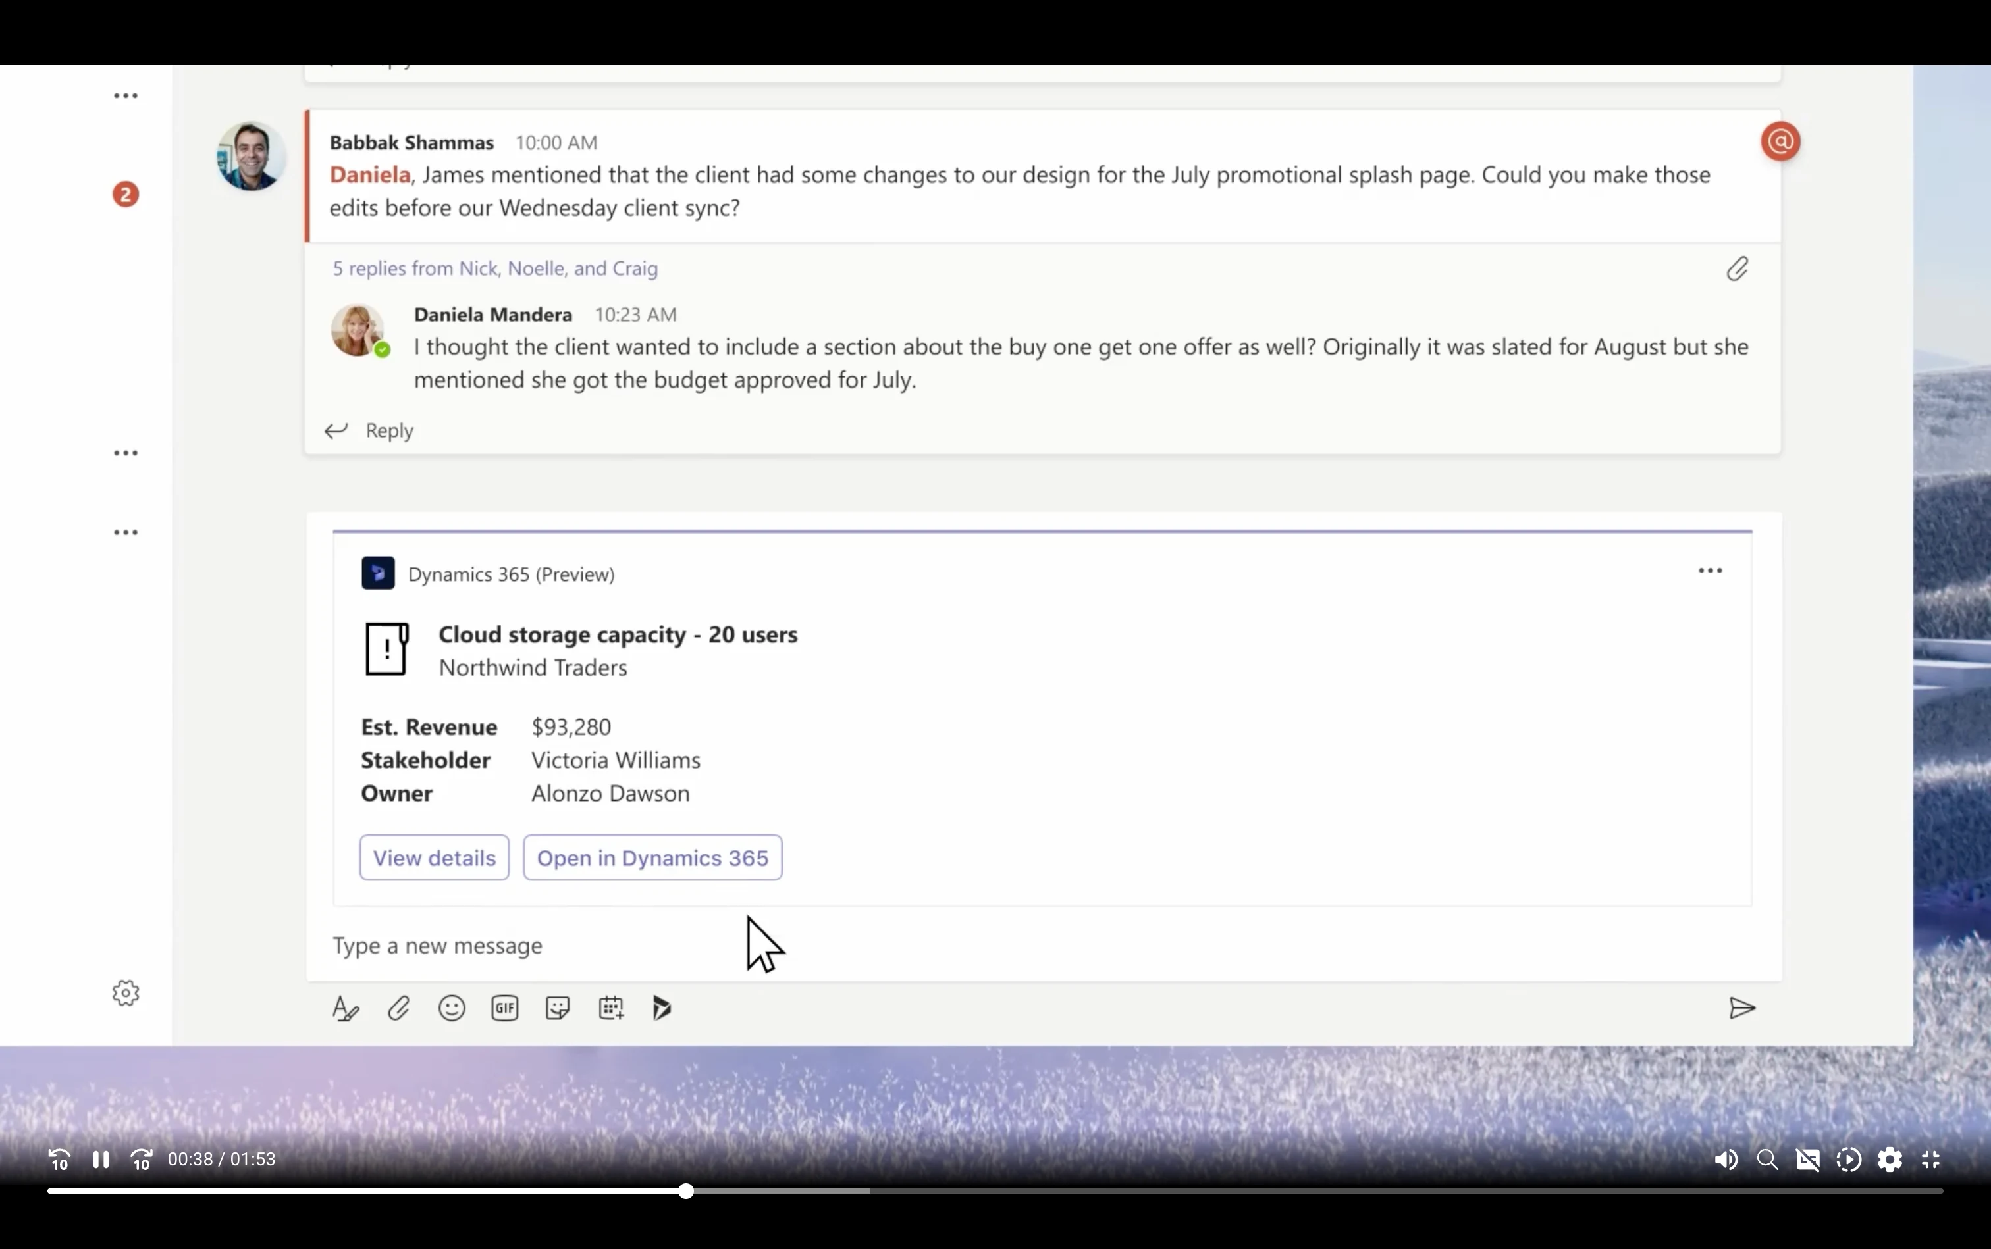Click the Dynamics 365 logo on the card
1991x1249 pixels.
(378, 573)
